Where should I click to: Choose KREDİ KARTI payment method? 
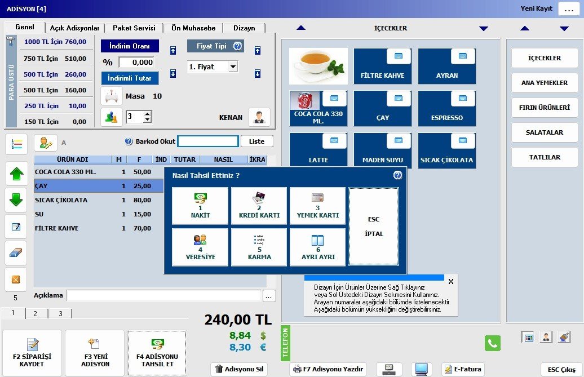pyautogui.click(x=259, y=206)
